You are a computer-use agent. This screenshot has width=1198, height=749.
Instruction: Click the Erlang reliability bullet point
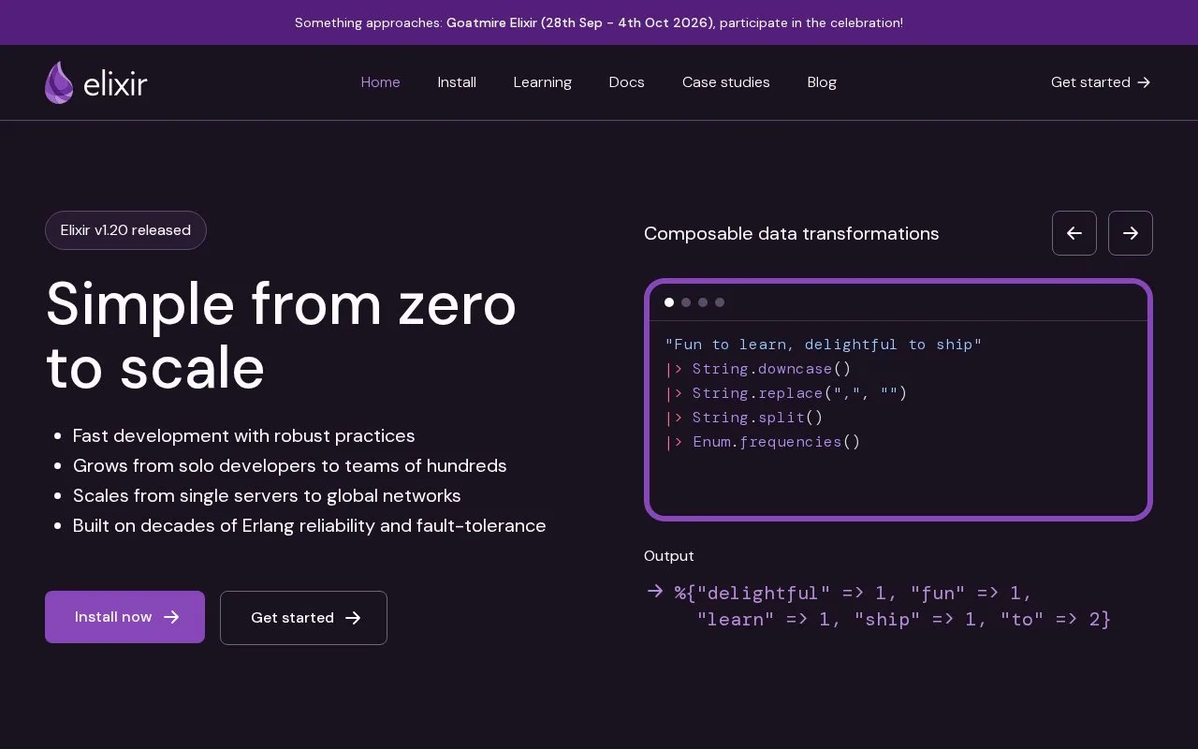tap(310, 526)
